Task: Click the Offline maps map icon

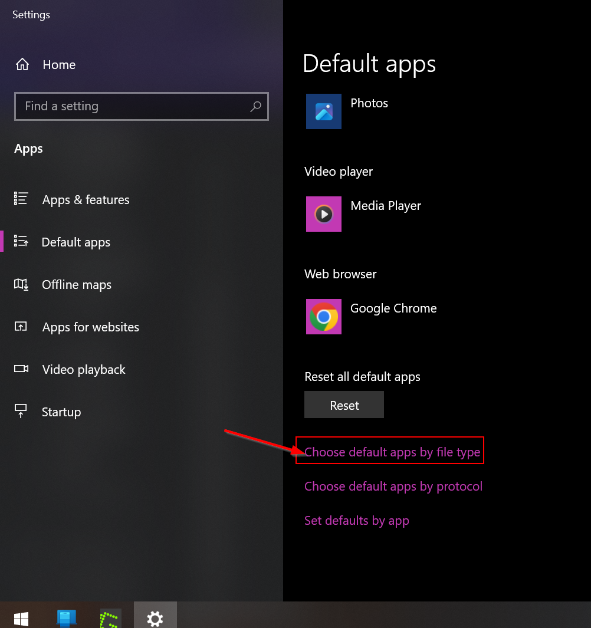Action: (21, 284)
